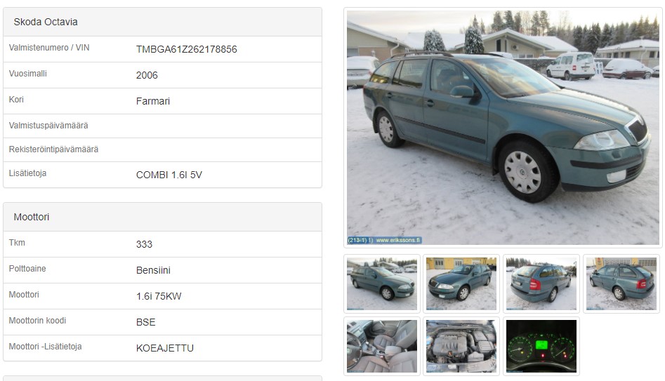The width and height of the screenshot is (665, 381).
Task: View the engine bay thumbnail
Action: 461,346
